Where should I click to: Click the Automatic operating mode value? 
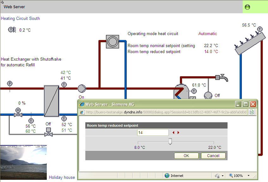click(208, 34)
